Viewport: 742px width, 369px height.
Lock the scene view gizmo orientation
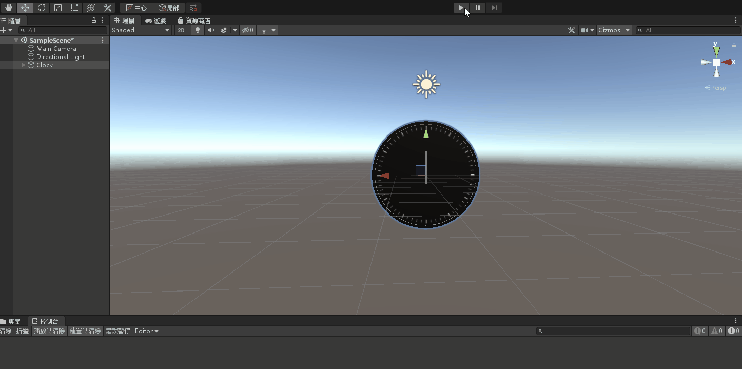[734, 45]
